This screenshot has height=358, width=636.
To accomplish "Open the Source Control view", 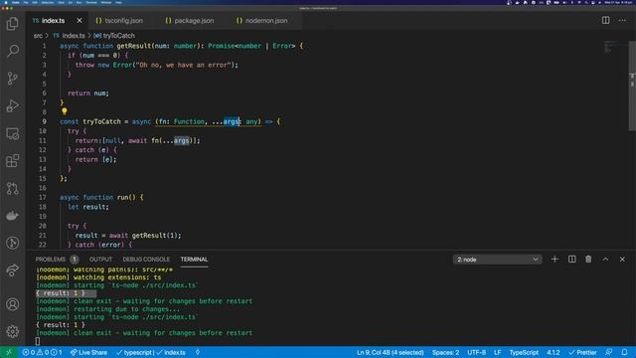I will (x=13, y=79).
